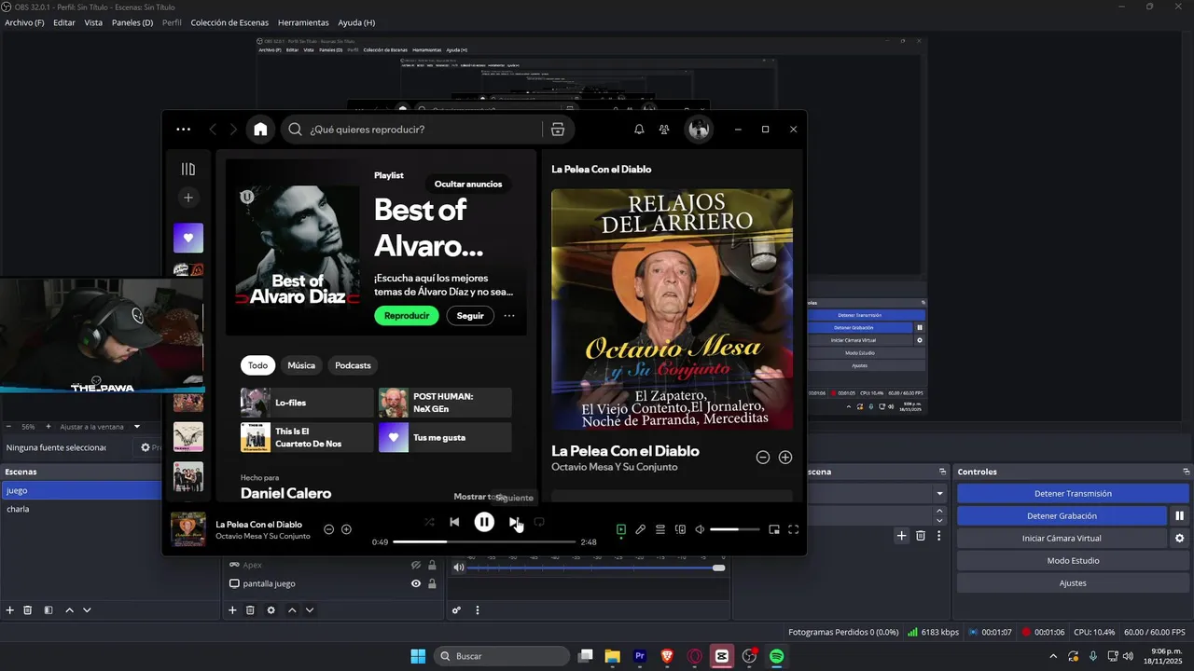Open This Is El Cuarteto De Nos

pyautogui.click(x=307, y=437)
